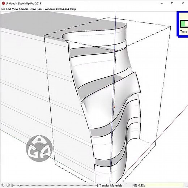Screen dimensions: 188x188
Task: Click the credits info icon in status bar
Action: pos(8,185)
